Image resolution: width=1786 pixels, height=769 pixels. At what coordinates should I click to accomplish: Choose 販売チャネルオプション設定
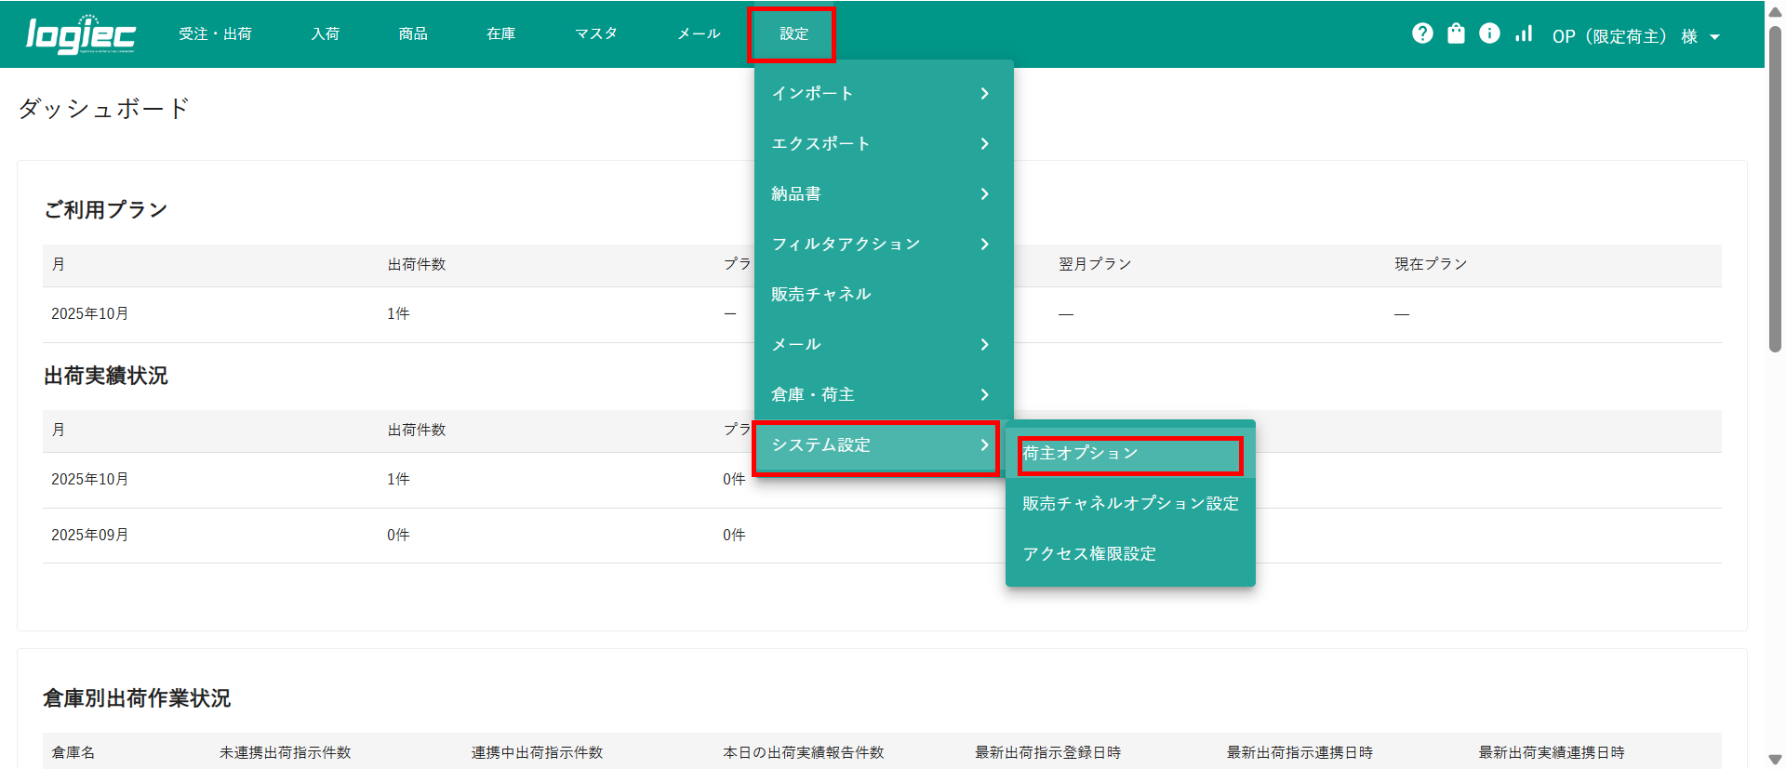[1130, 503]
